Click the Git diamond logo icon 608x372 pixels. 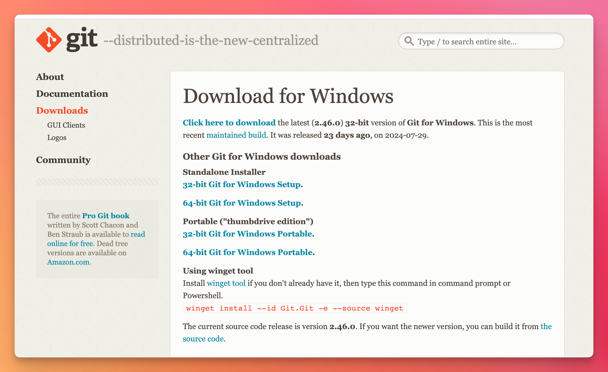tap(49, 40)
